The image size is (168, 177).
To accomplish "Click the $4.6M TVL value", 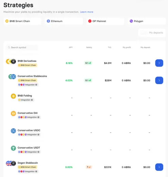I will [x=108, y=63].
